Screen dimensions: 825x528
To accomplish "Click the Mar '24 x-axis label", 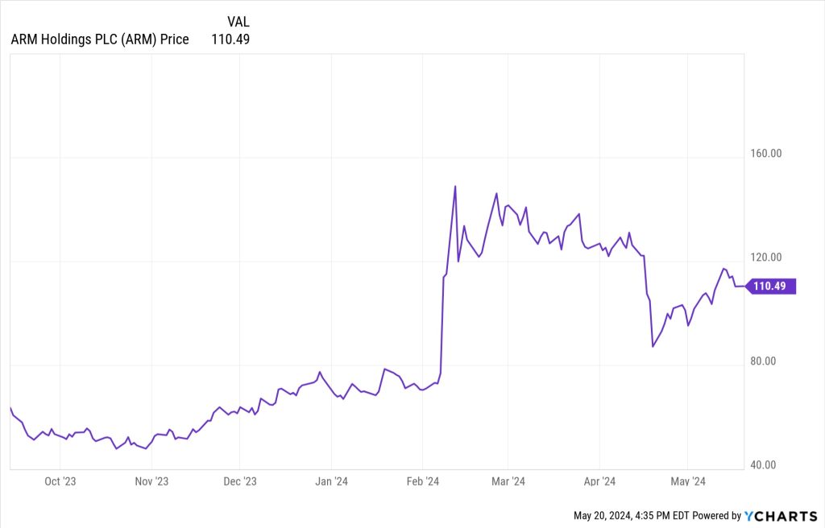I will [x=508, y=481].
